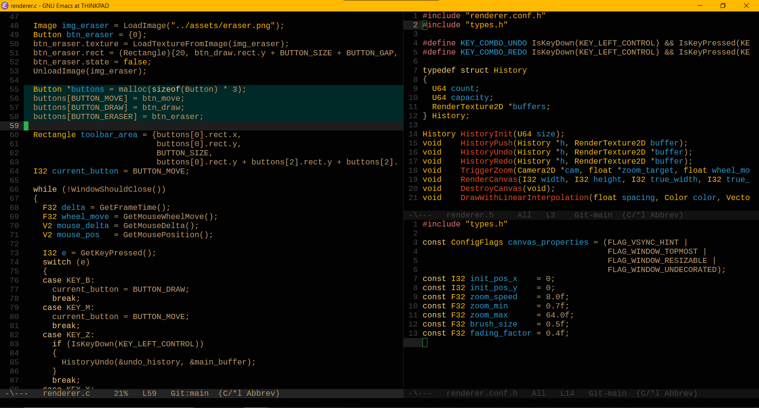
Task: Click GetMouseDelta call on line 70
Action: coord(154,226)
